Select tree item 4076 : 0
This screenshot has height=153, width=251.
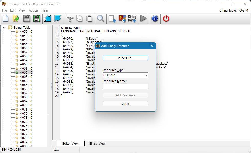click(26, 130)
